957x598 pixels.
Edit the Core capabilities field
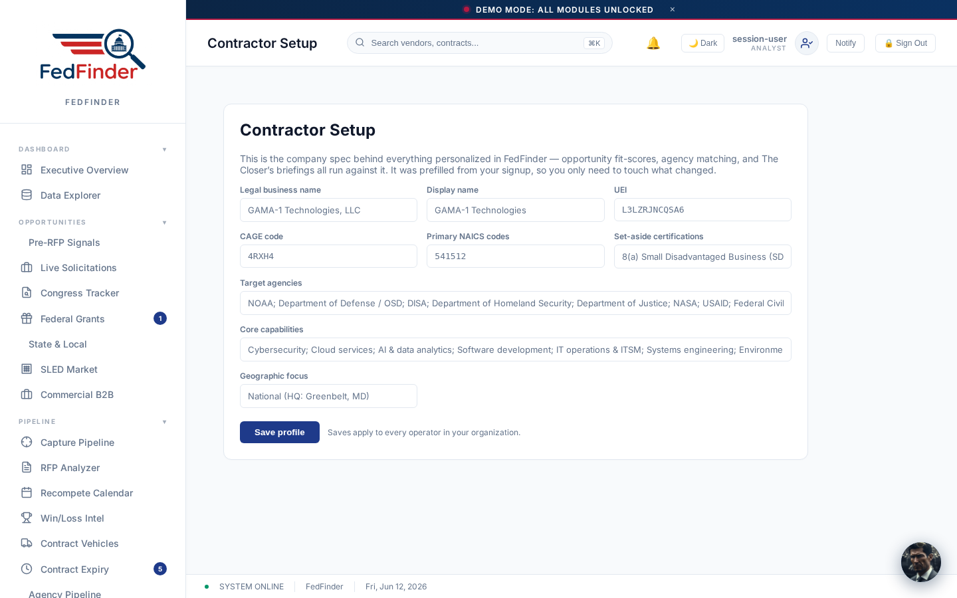click(515, 349)
